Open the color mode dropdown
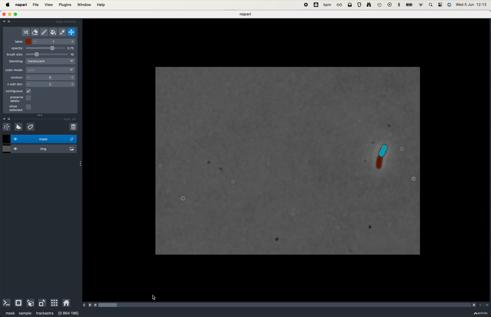 50,70
